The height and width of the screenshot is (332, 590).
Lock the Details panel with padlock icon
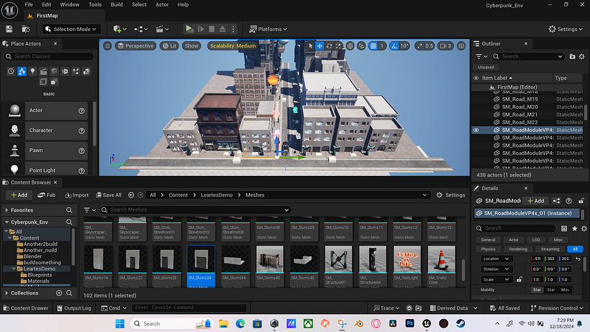coord(581,201)
